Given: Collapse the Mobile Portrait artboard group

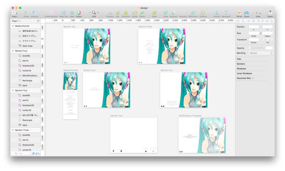Looking at the screenshot, I should pyautogui.click(x=13, y=26).
